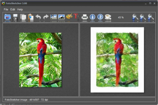Show the blue info icon dialog
This screenshot has height=105, width=158.
92,17
